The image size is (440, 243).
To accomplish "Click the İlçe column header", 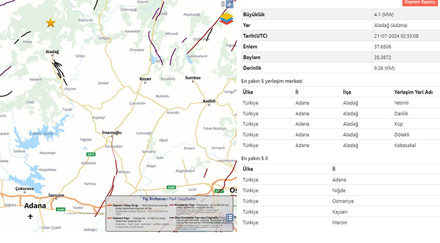I will point(347,92).
